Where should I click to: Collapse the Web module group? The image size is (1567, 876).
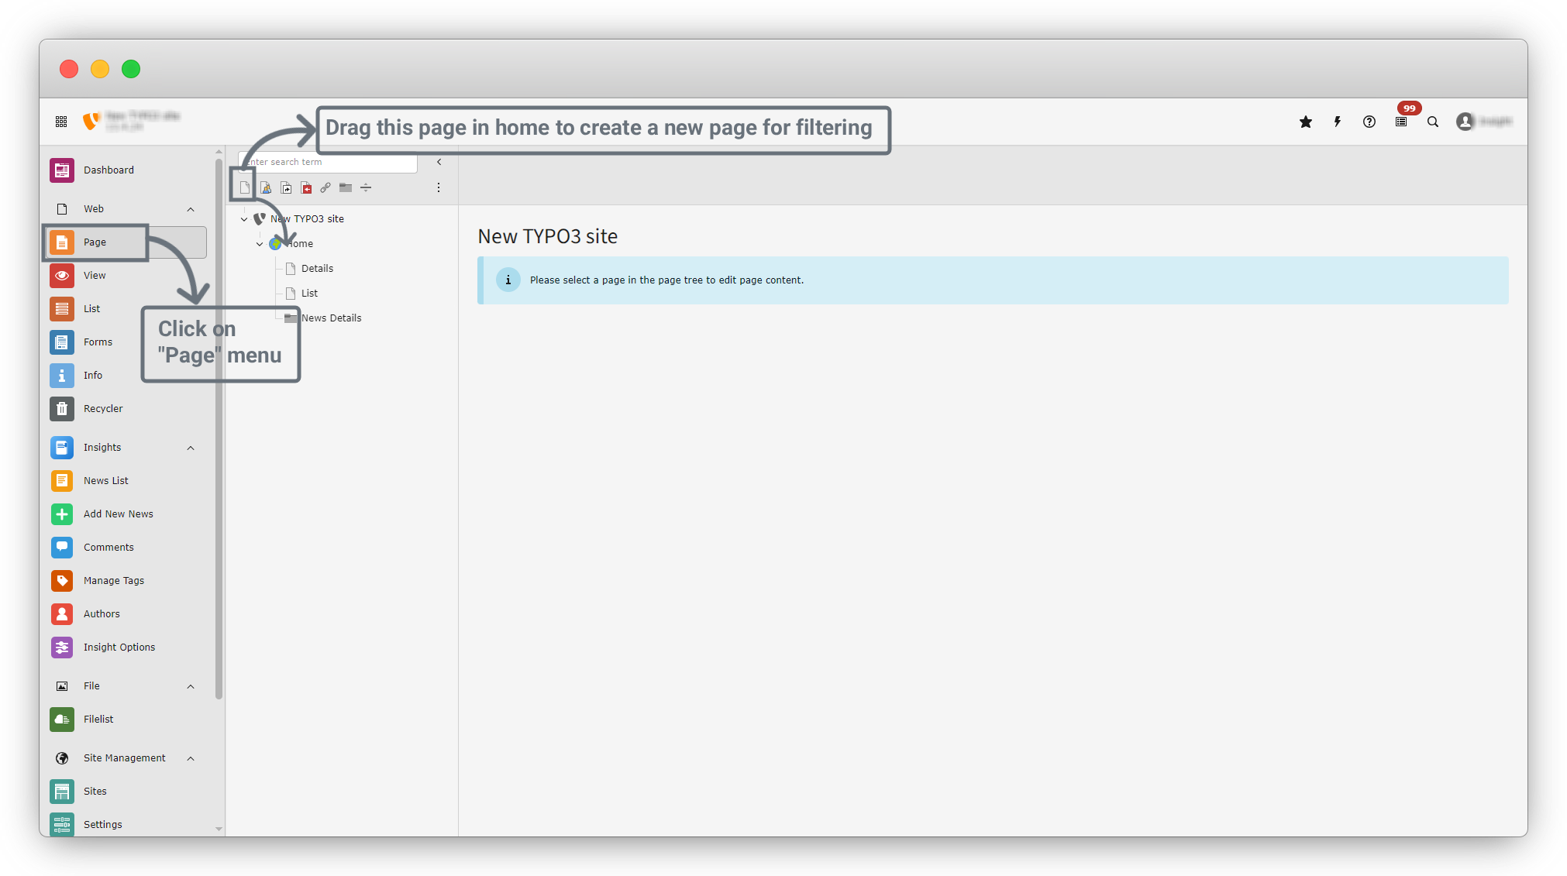pos(191,209)
